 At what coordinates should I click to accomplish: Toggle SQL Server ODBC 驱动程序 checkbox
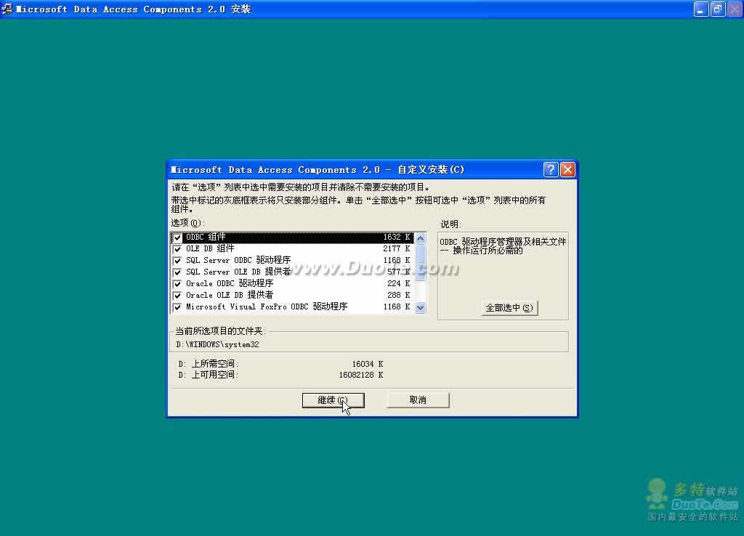[177, 261]
